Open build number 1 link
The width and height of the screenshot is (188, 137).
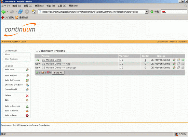[145, 60]
